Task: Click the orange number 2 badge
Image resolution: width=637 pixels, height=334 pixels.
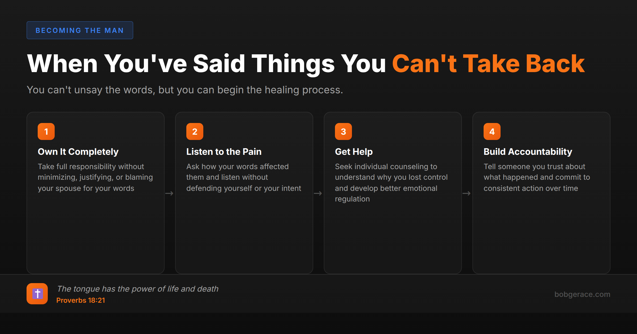Action: (x=195, y=131)
